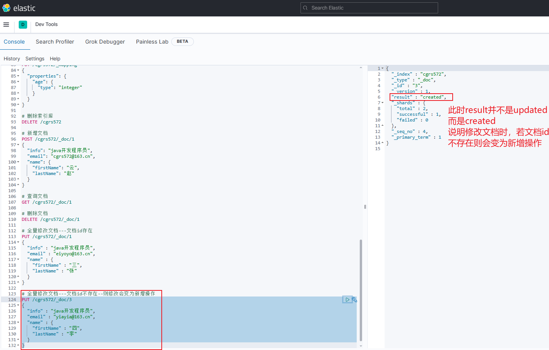Click the # 查询文档 comment line
The height and width of the screenshot is (350, 549).
[35, 196]
